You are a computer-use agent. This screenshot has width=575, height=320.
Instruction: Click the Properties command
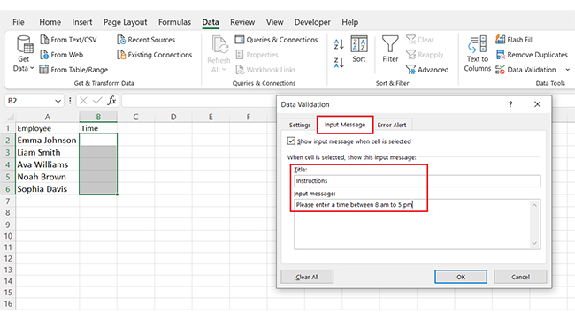tap(257, 55)
